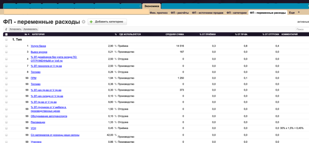Open the активные filter dropdown
The width and height of the screenshot is (309, 143).
tap(303, 22)
